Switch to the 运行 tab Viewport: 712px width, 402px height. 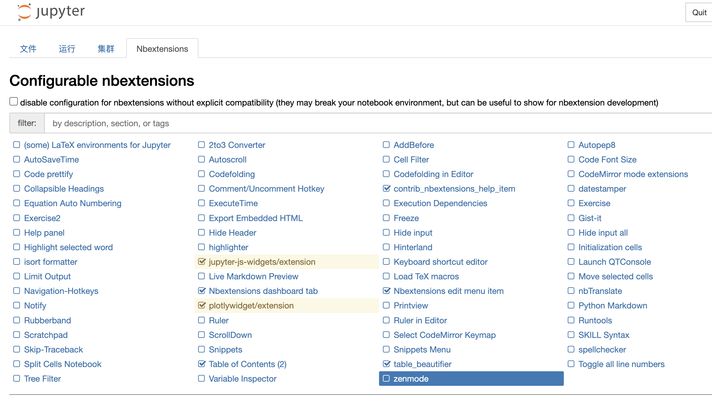coord(67,49)
